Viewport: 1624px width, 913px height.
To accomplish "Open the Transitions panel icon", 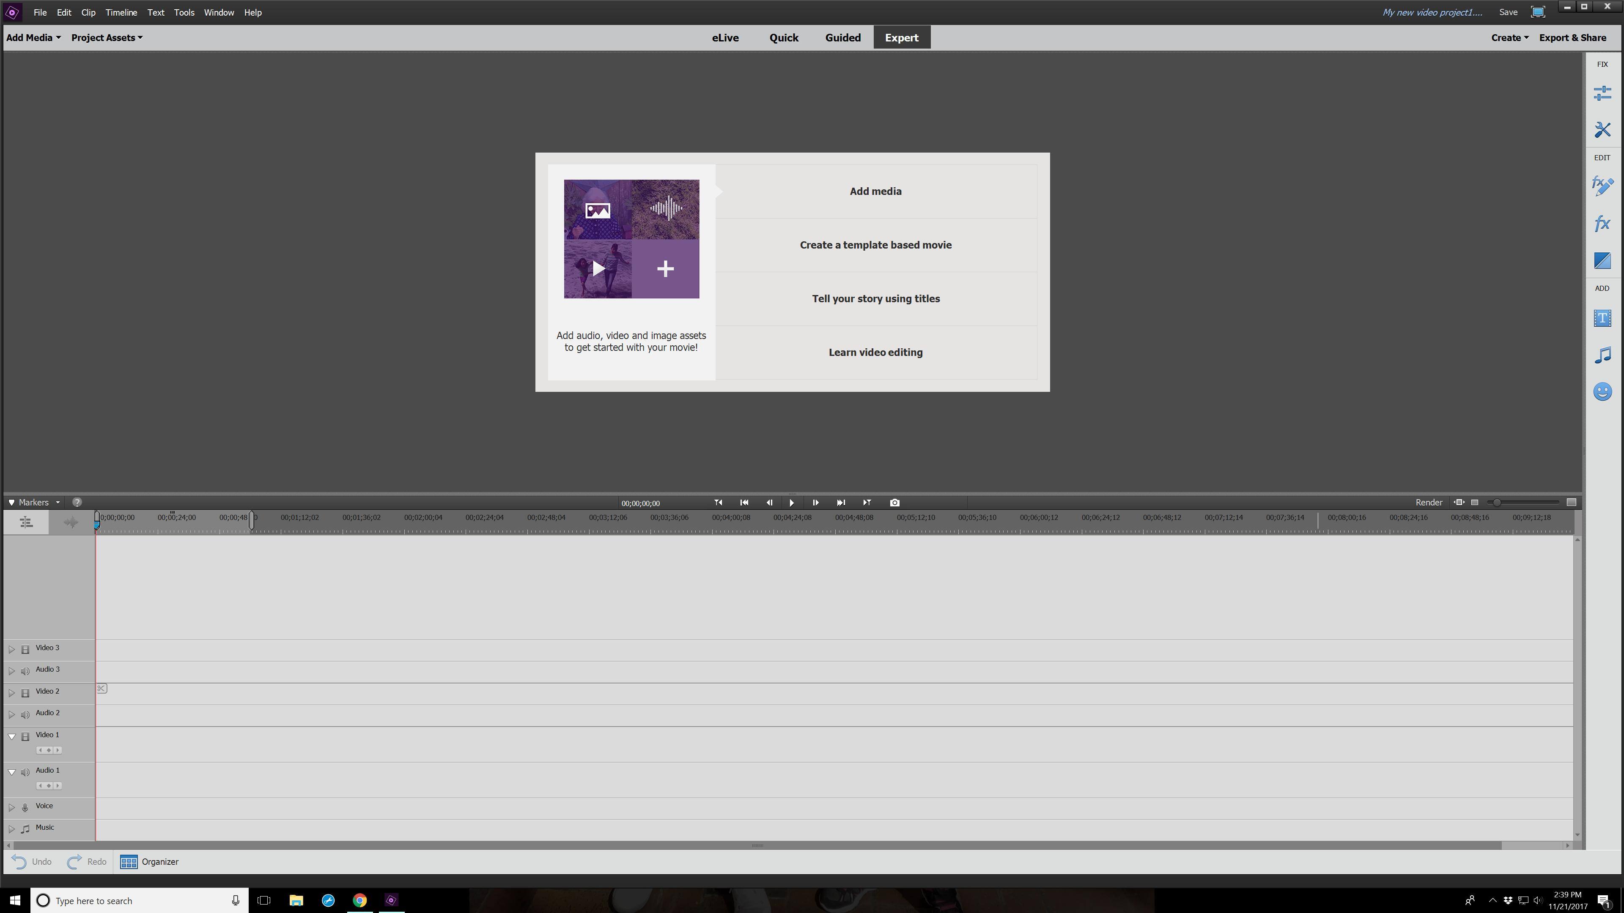I will click(1602, 261).
